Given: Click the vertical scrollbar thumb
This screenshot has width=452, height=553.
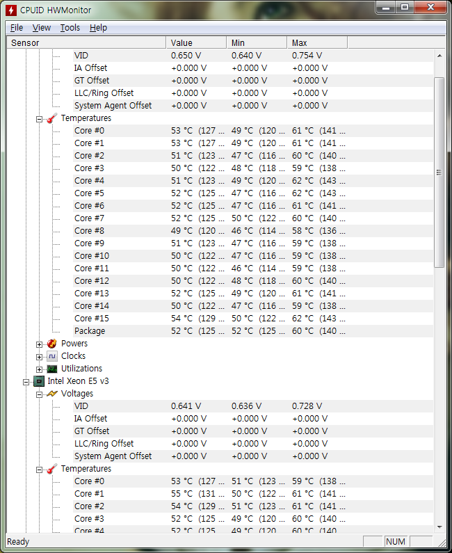Looking at the screenshot, I should click(439, 173).
